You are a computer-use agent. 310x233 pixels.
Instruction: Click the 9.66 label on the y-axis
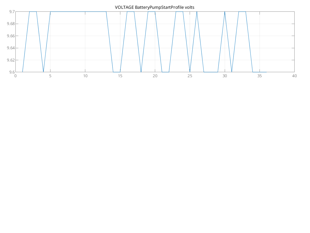pyautogui.click(x=11, y=36)
